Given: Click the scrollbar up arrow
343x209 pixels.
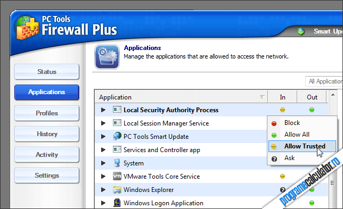Looking at the screenshot, I should point(333,95).
